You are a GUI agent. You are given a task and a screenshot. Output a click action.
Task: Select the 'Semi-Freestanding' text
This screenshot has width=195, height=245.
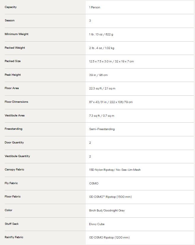(x=102, y=129)
